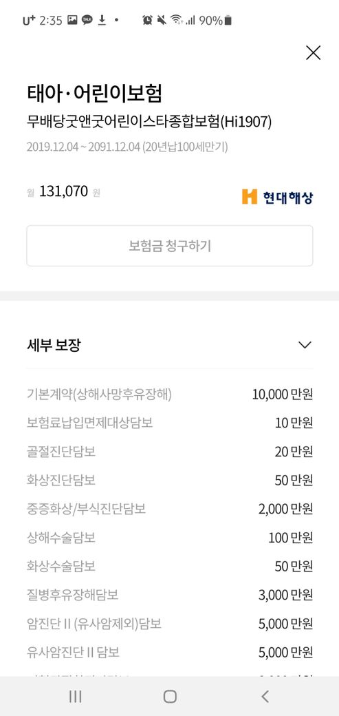Tap the alarm clock status icon
The width and height of the screenshot is (339, 716).
(x=147, y=20)
